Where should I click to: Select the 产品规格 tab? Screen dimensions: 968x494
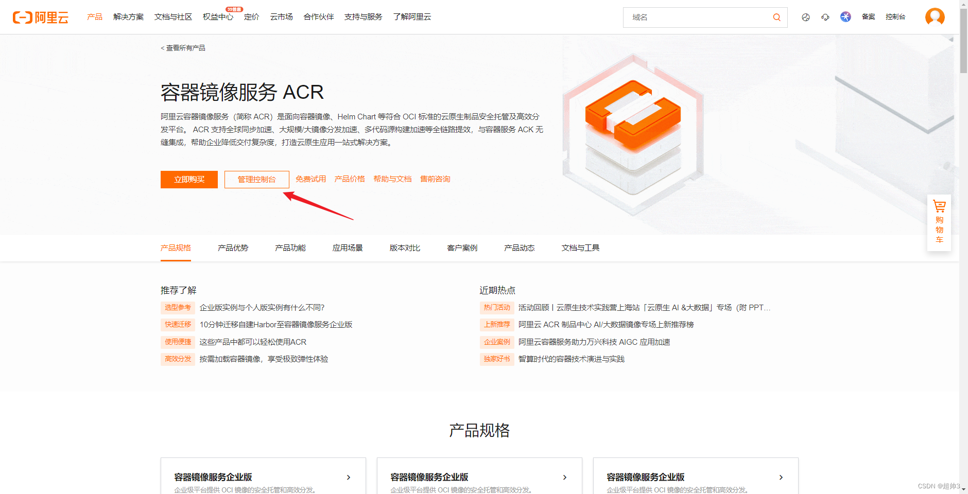click(x=176, y=248)
